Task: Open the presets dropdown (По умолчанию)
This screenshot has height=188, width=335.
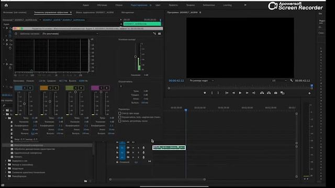Action: pyautogui.click(x=70, y=33)
